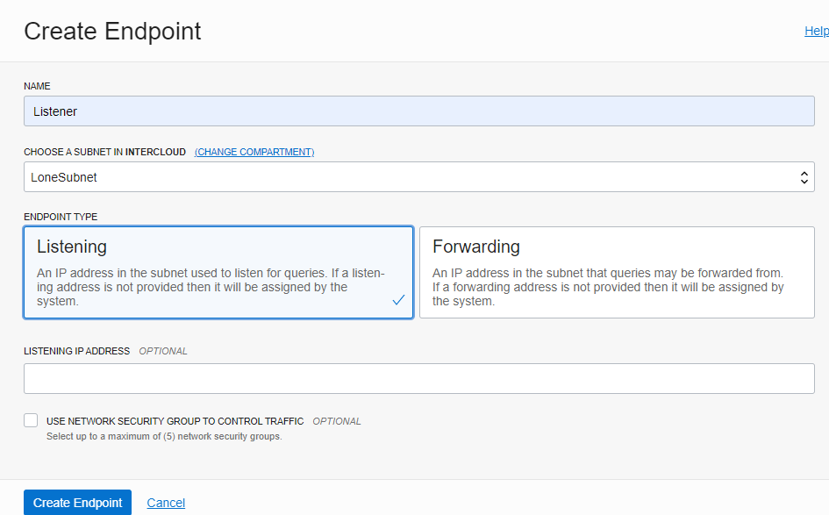
Task: Click the Listening card description text
Action: [x=211, y=287]
